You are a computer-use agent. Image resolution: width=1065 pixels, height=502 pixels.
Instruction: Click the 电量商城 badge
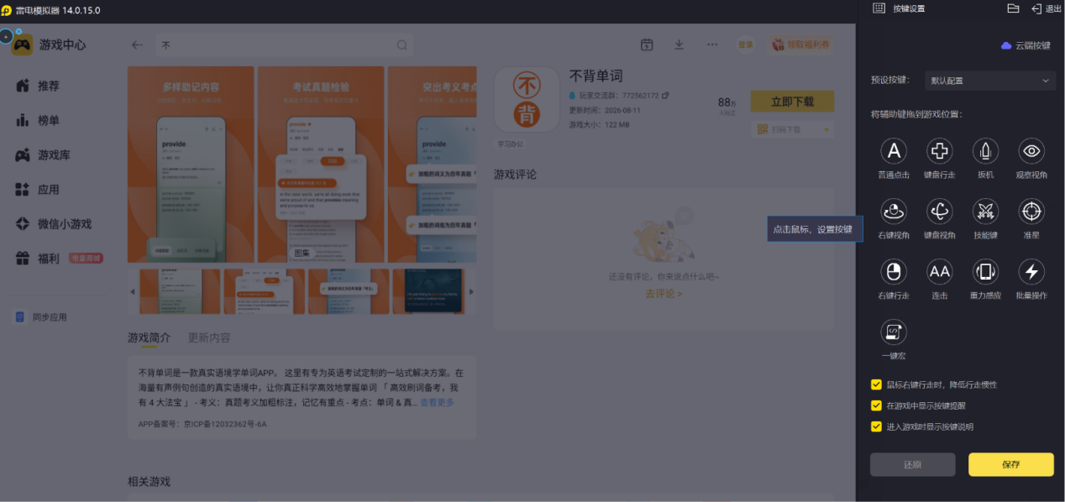(x=87, y=259)
